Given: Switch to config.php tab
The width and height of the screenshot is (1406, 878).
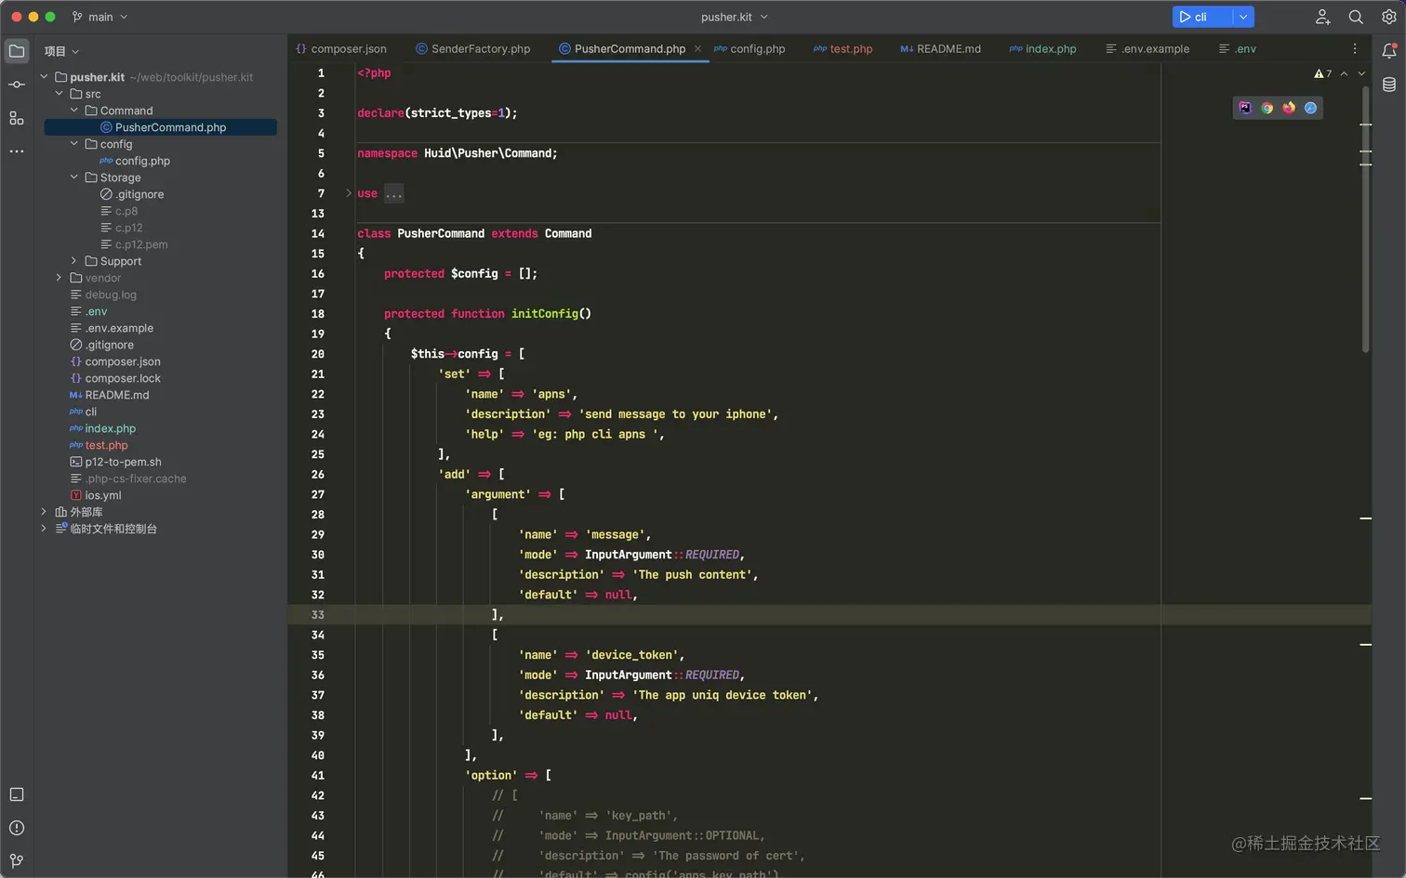Looking at the screenshot, I should pyautogui.click(x=749, y=48).
